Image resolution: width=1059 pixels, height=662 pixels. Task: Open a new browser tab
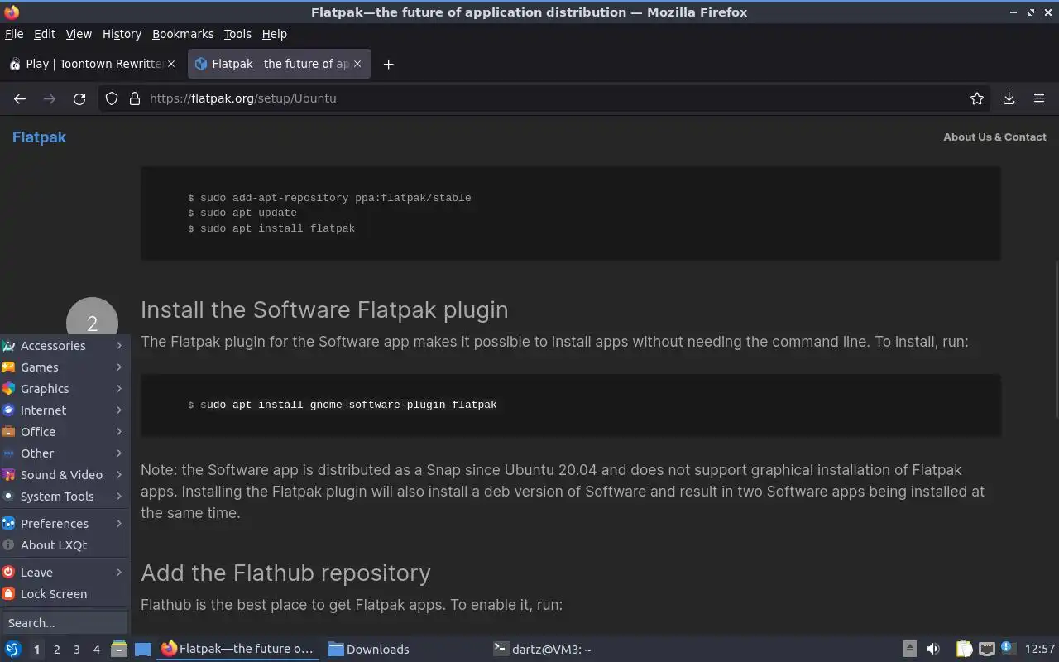[388, 64]
